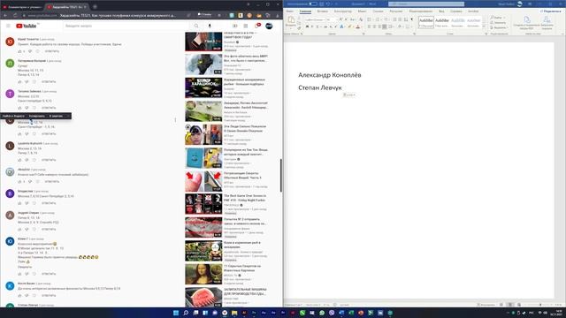
Task: Like the comment by orange Ю avatar
Action: coord(19,51)
